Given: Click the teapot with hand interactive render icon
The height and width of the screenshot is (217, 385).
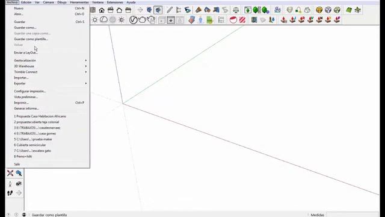Looking at the screenshot, I should click(x=151, y=20).
